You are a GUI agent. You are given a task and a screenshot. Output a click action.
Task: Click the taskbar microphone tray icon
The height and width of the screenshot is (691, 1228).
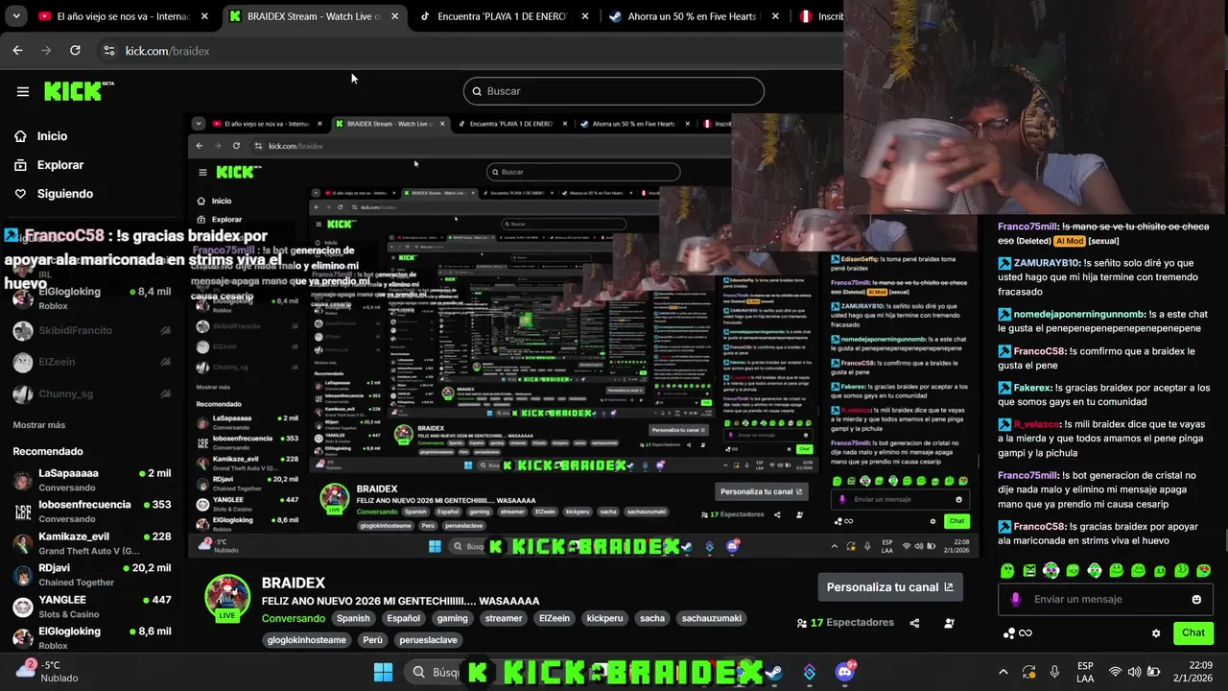pos(1054,672)
